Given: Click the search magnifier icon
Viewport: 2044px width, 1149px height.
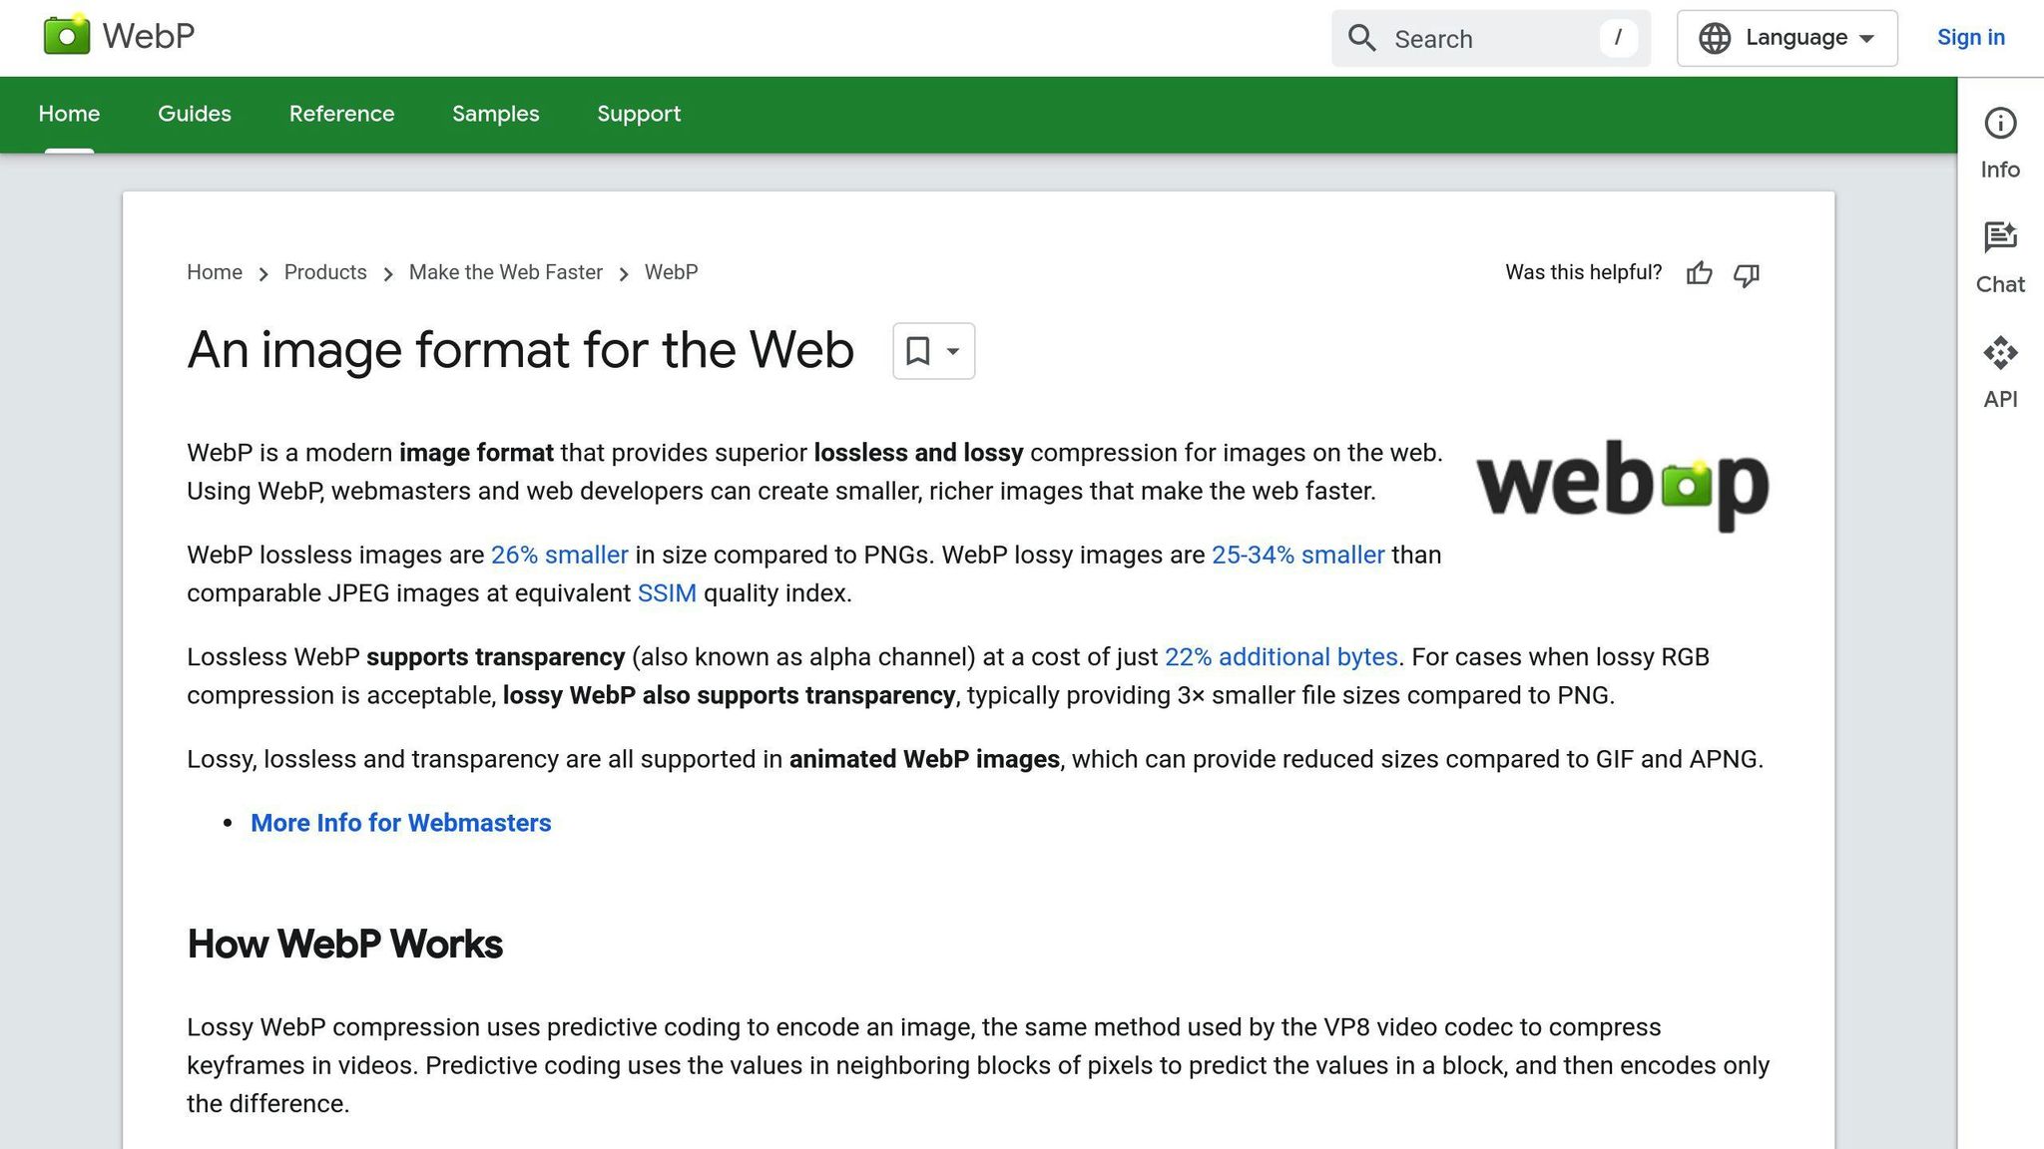Looking at the screenshot, I should coord(1361,38).
